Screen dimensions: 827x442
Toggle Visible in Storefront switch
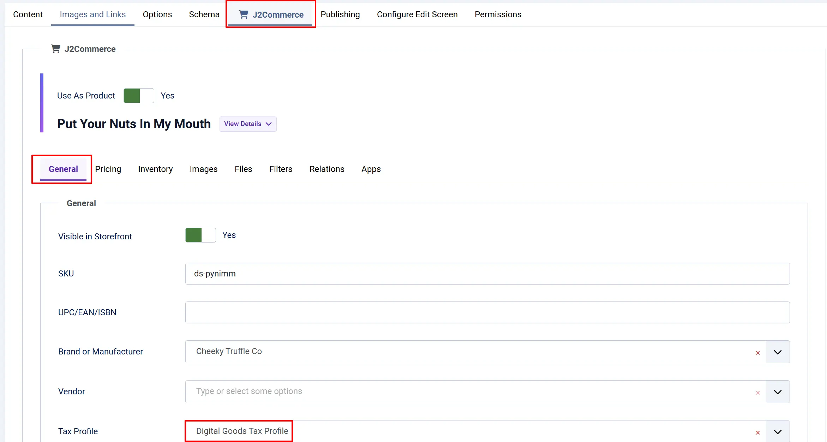(x=200, y=235)
